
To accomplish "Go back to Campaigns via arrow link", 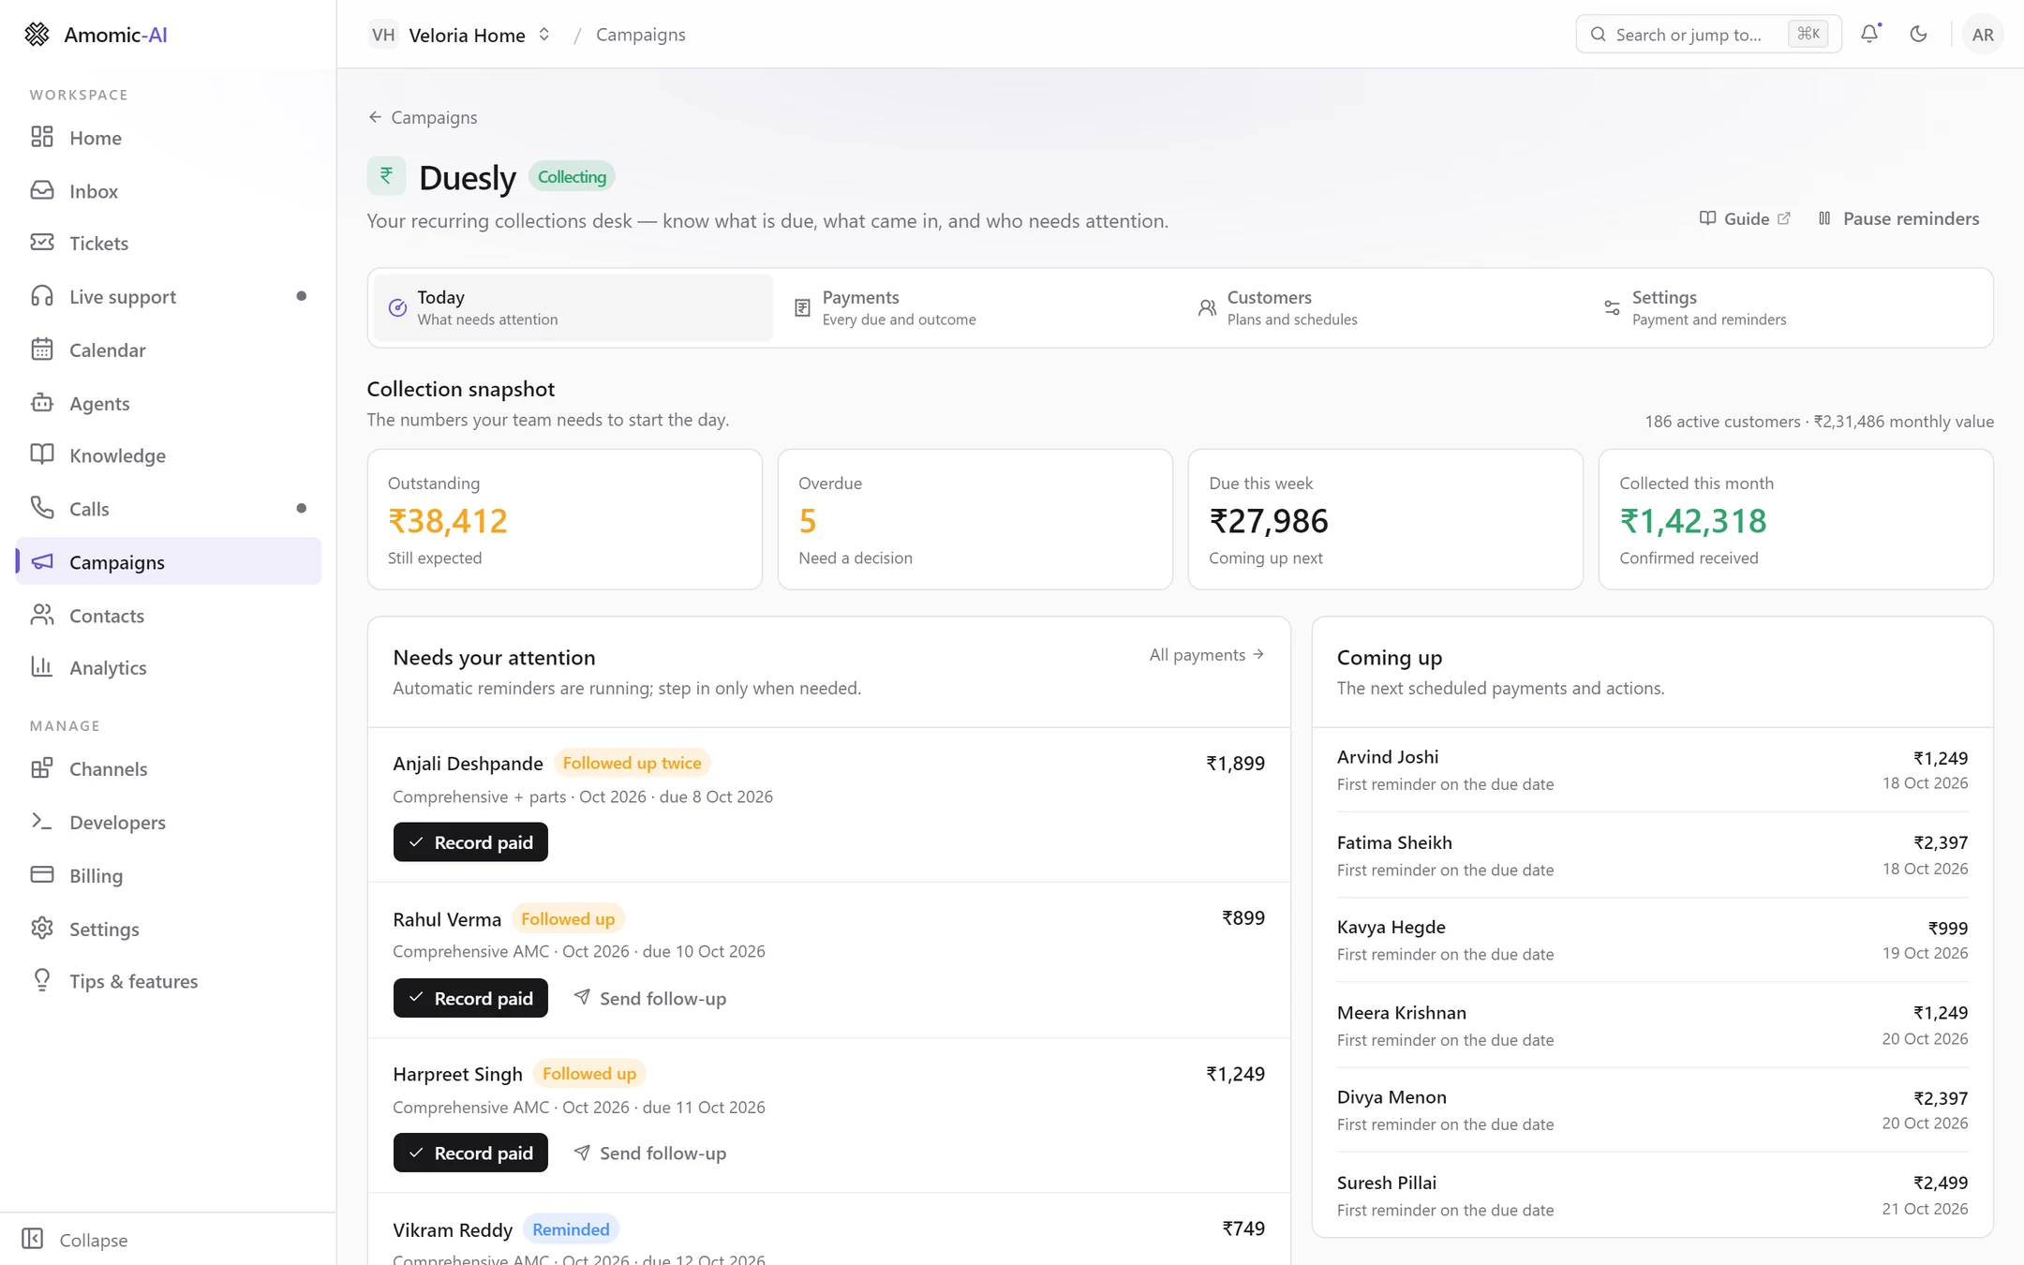I will [x=423, y=117].
